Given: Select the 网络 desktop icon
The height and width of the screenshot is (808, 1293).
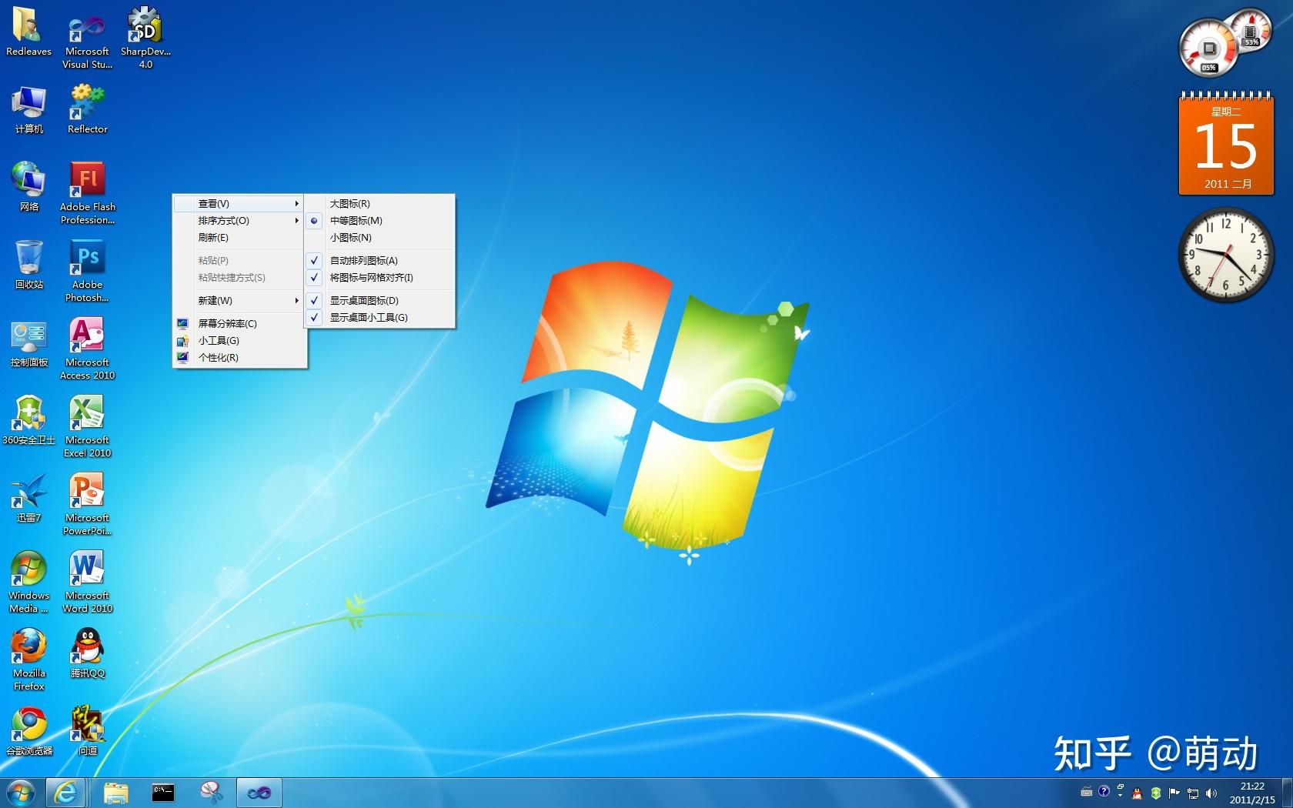Looking at the screenshot, I should (28, 187).
